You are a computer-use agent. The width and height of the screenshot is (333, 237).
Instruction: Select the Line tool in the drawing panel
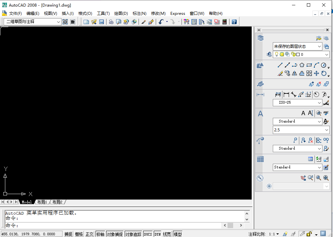pyautogui.click(x=280, y=65)
